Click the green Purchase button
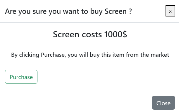This screenshot has height=112, width=179. pos(21,77)
